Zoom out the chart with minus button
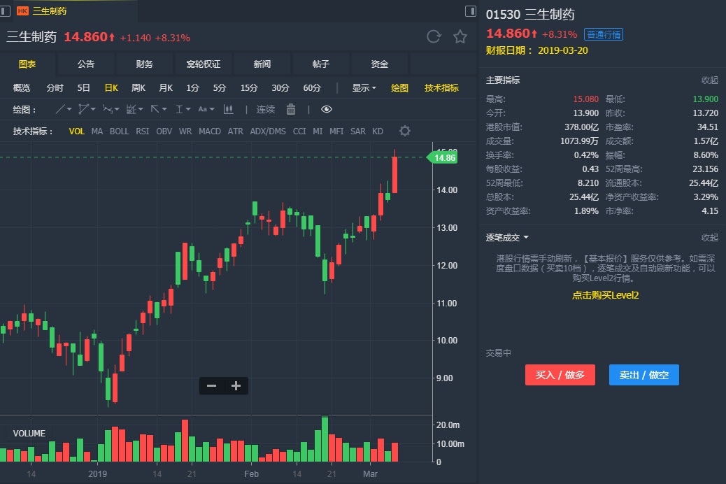Viewport: 726px width, 484px height. tap(212, 385)
